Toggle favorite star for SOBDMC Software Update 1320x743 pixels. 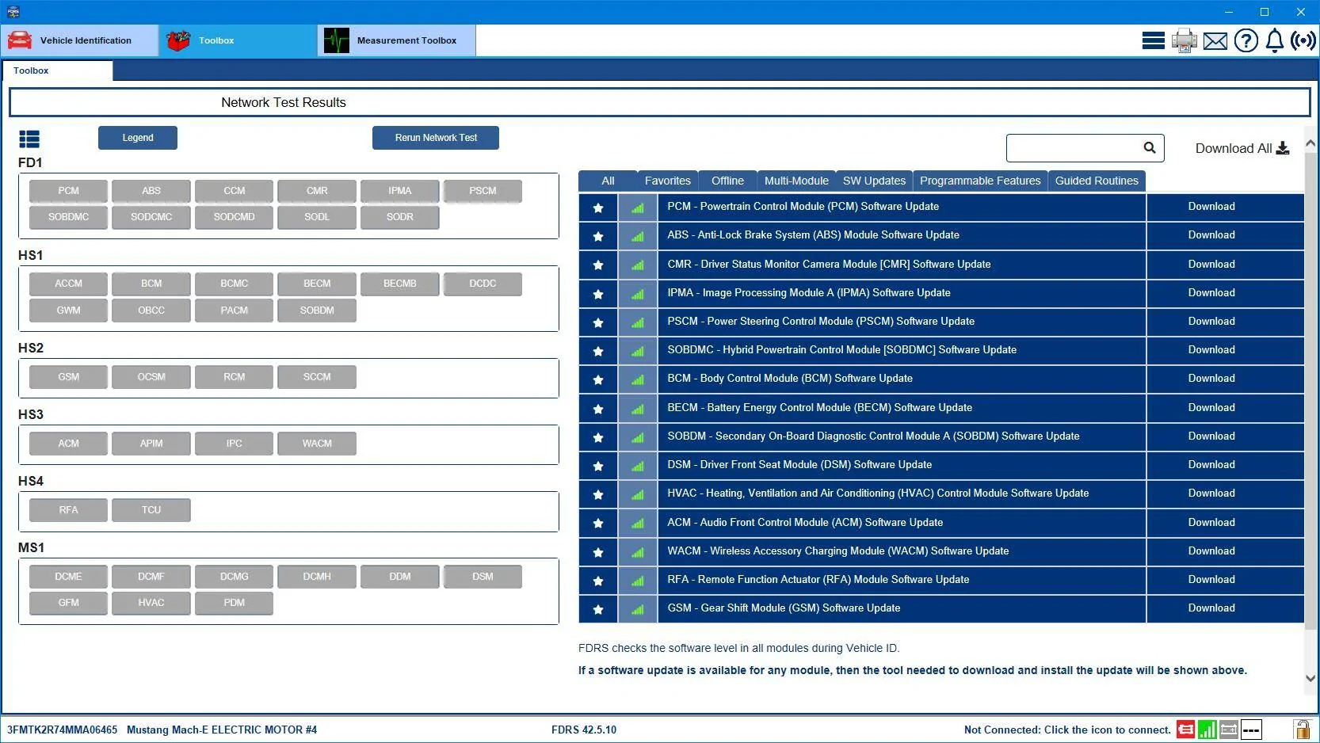[598, 351]
